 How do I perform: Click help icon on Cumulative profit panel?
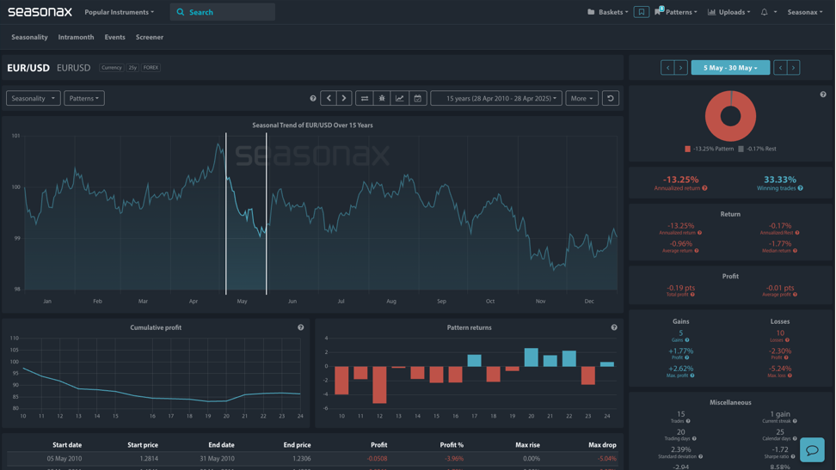click(301, 327)
